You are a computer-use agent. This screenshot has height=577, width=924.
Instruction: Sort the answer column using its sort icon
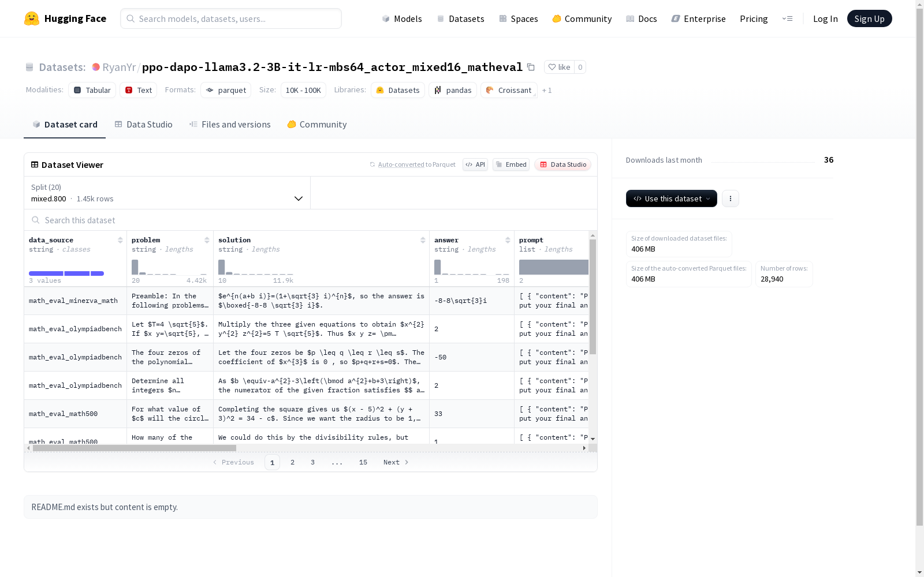(508, 240)
